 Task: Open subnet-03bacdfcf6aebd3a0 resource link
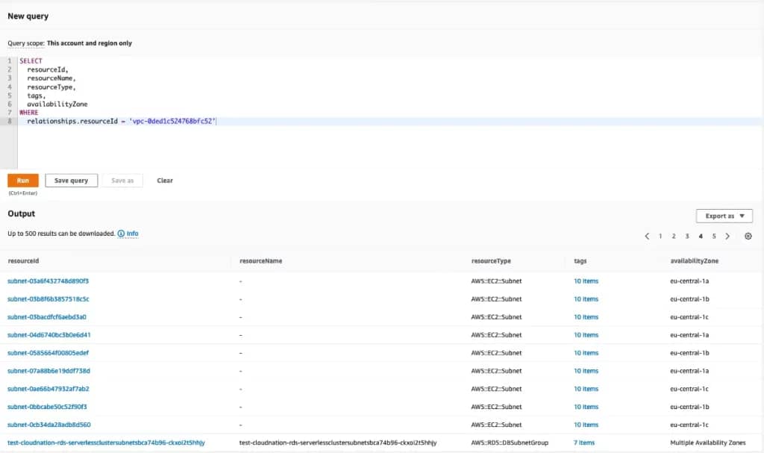pyautogui.click(x=47, y=317)
